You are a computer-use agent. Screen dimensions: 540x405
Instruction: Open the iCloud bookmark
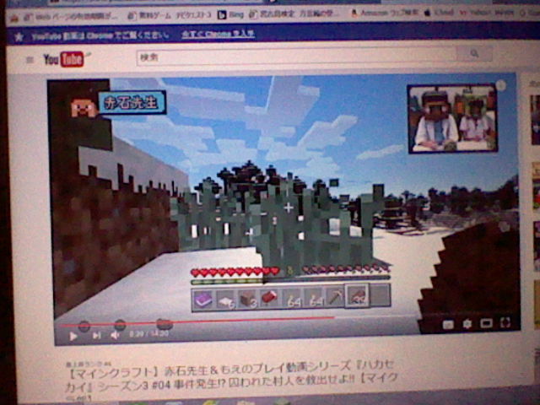(x=439, y=13)
